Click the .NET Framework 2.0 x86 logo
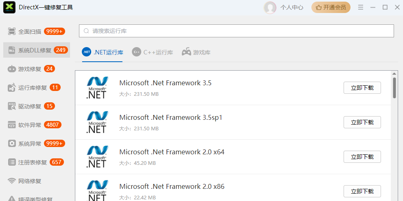 click(x=97, y=190)
